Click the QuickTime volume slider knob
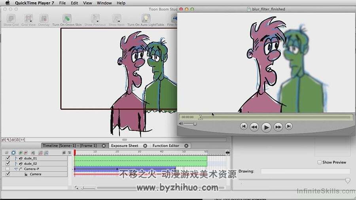Image resolution: width=356 pixels, height=200 pixels. (x=195, y=124)
